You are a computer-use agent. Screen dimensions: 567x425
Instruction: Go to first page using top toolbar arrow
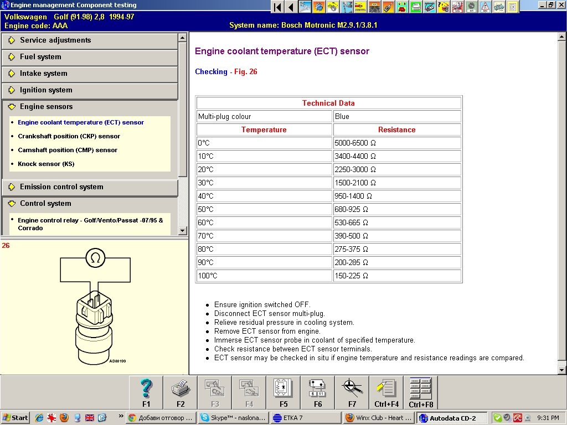click(x=278, y=7)
